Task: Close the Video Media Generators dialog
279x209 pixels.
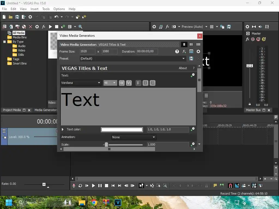Action: (x=200, y=36)
